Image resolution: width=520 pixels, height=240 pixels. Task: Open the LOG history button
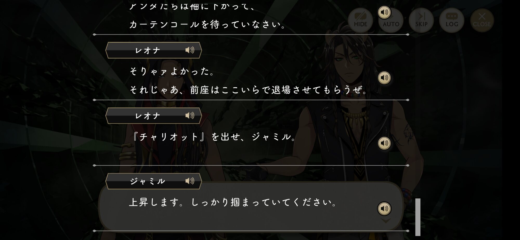[452, 20]
